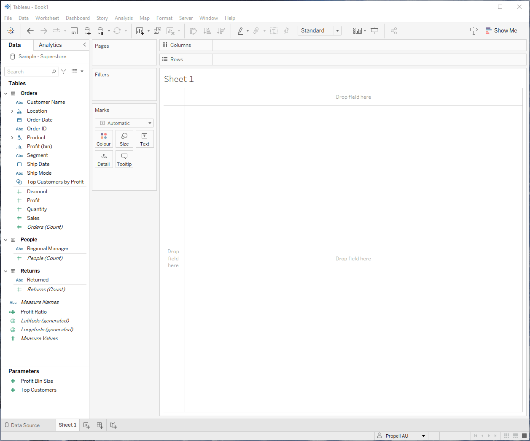Click into the field Search box
530x441 pixels.
click(29, 72)
